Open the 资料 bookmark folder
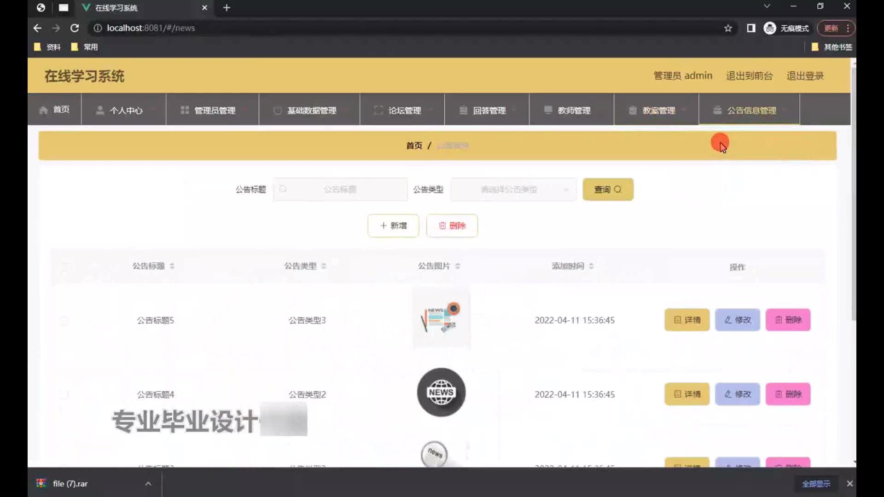The image size is (884, 497). point(47,47)
